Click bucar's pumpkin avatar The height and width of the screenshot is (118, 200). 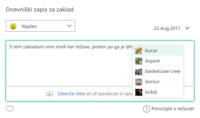[139, 51]
